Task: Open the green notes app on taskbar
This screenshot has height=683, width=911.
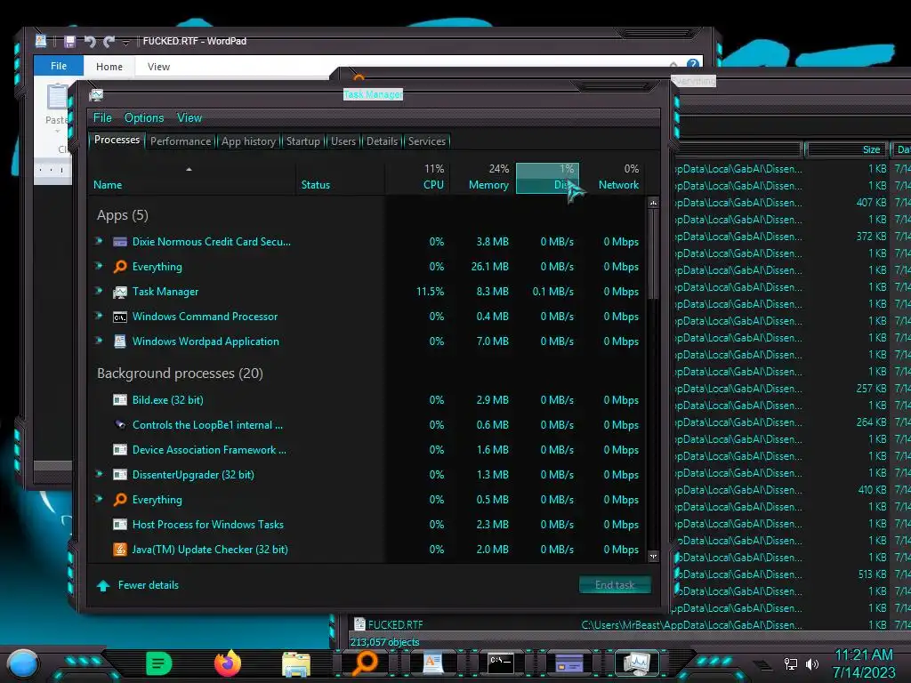Action: click(158, 663)
